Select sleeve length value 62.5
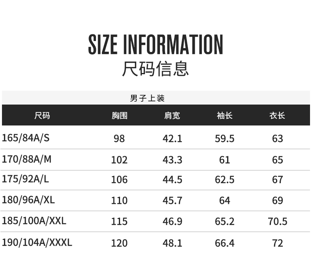312x262 pixels. pos(224,180)
